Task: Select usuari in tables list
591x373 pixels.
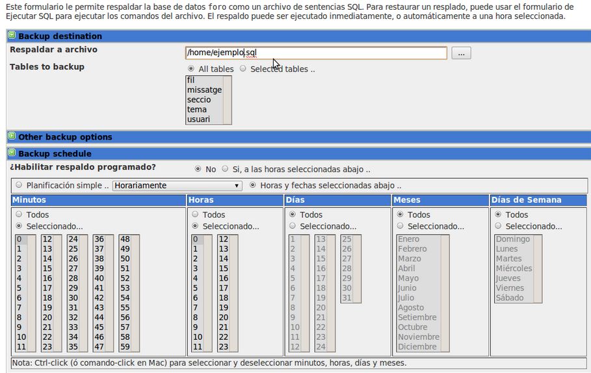Action: [x=198, y=119]
